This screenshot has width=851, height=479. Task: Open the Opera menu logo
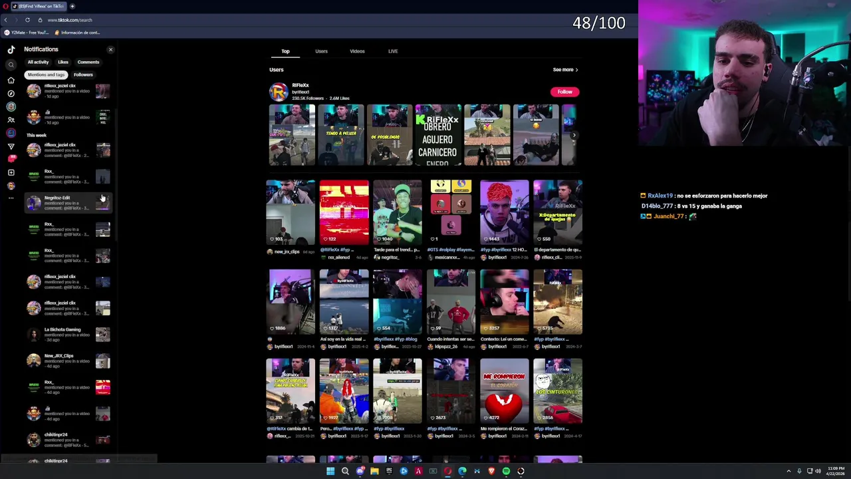pos(5,6)
